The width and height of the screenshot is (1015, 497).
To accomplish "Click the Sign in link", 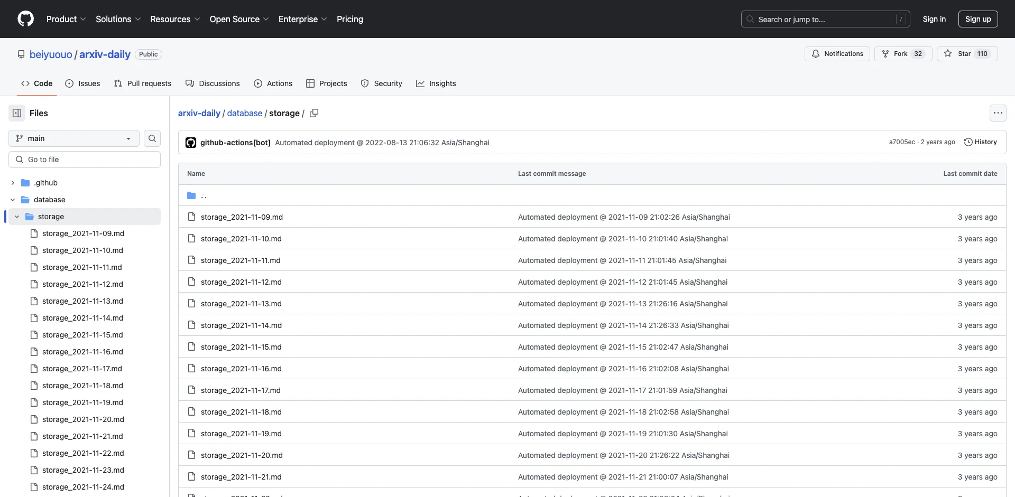I will [934, 19].
